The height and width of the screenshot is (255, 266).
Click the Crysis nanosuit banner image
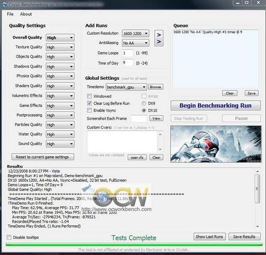pyautogui.click(x=215, y=144)
